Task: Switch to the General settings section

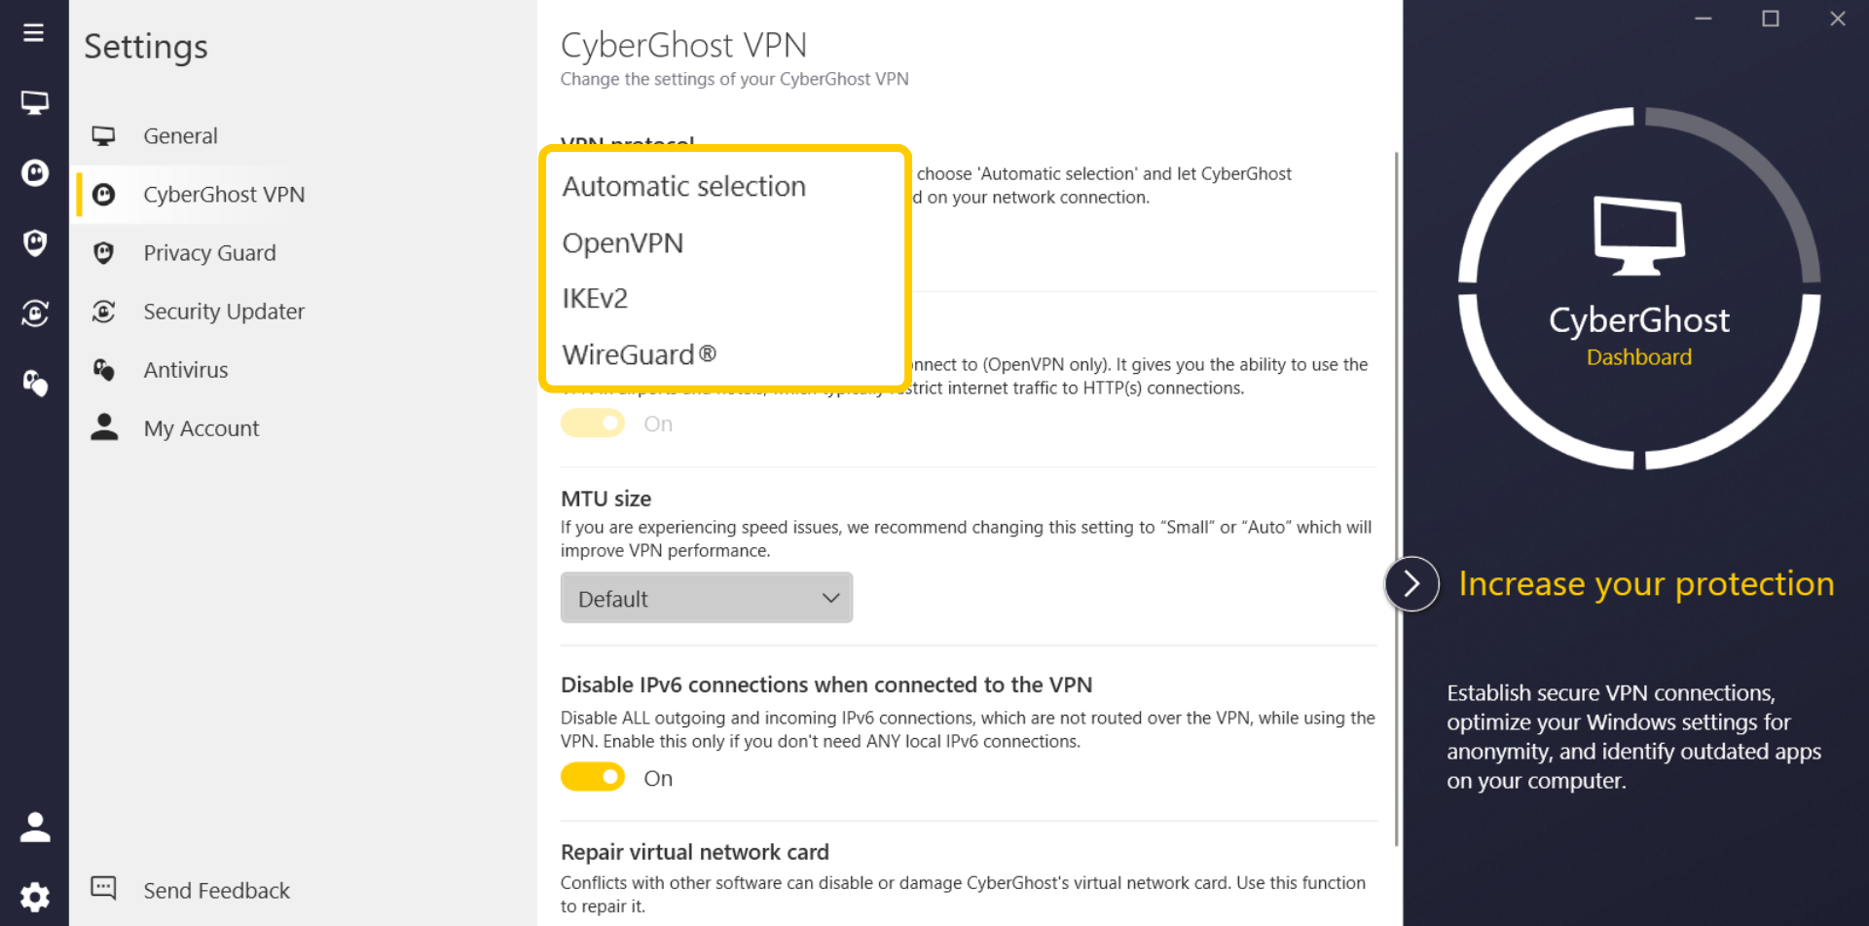Action: (180, 135)
